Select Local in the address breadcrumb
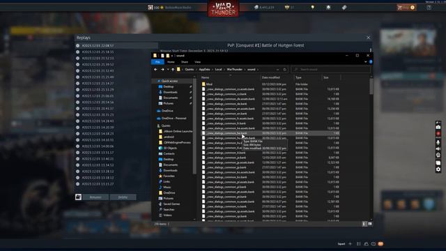 point(218,70)
